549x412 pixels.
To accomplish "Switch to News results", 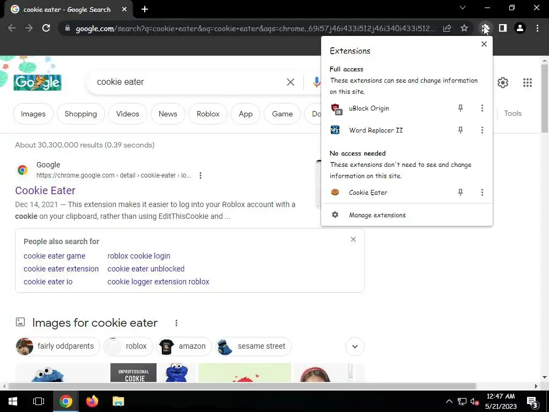I will (x=168, y=114).
